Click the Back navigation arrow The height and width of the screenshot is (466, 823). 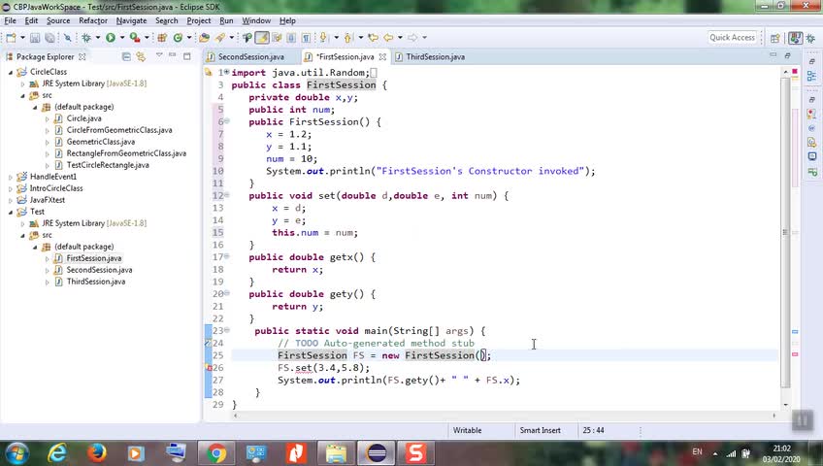pyautogui.click(x=388, y=38)
